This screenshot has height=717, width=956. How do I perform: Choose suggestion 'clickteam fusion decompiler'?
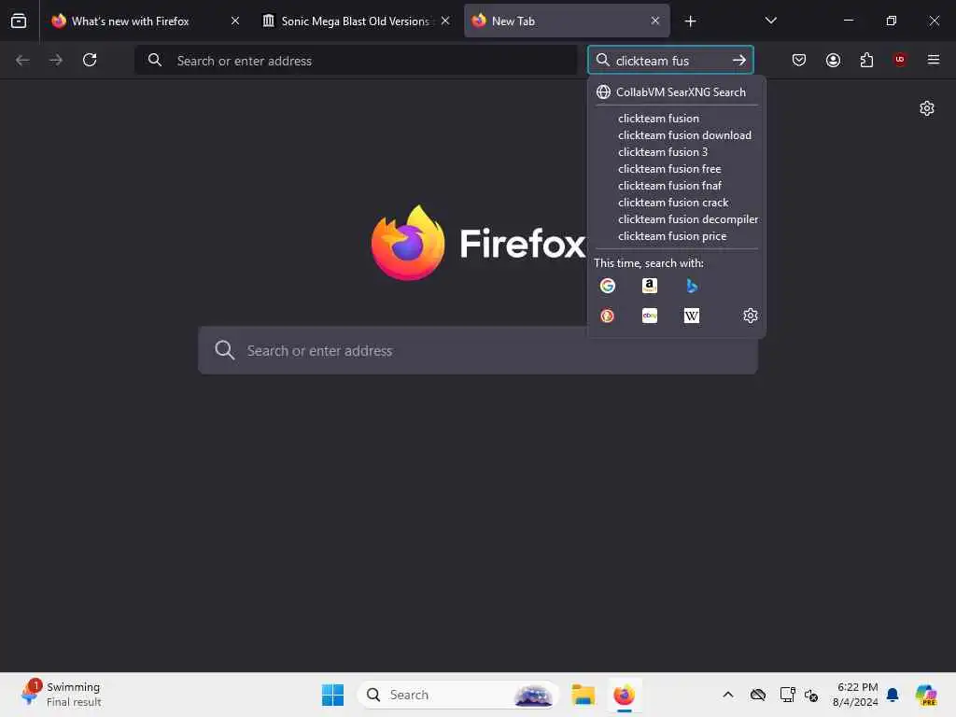click(676, 218)
